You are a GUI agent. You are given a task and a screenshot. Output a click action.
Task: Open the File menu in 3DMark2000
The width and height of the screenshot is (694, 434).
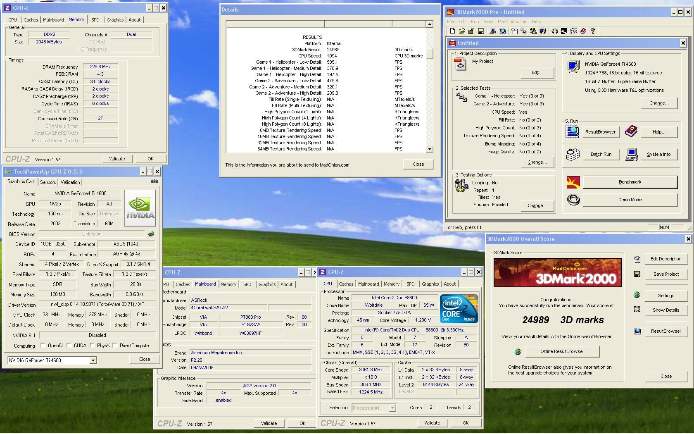click(450, 21)
